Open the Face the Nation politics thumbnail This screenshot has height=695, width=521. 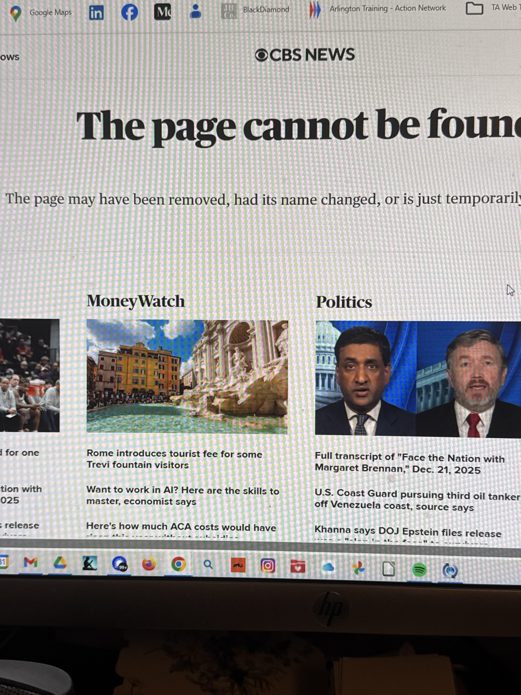418,379
